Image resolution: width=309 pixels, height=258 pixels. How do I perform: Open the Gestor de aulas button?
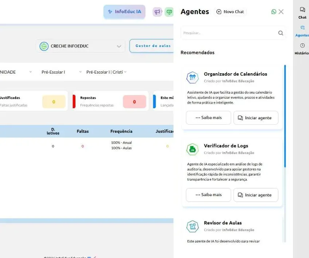(151, 46)
